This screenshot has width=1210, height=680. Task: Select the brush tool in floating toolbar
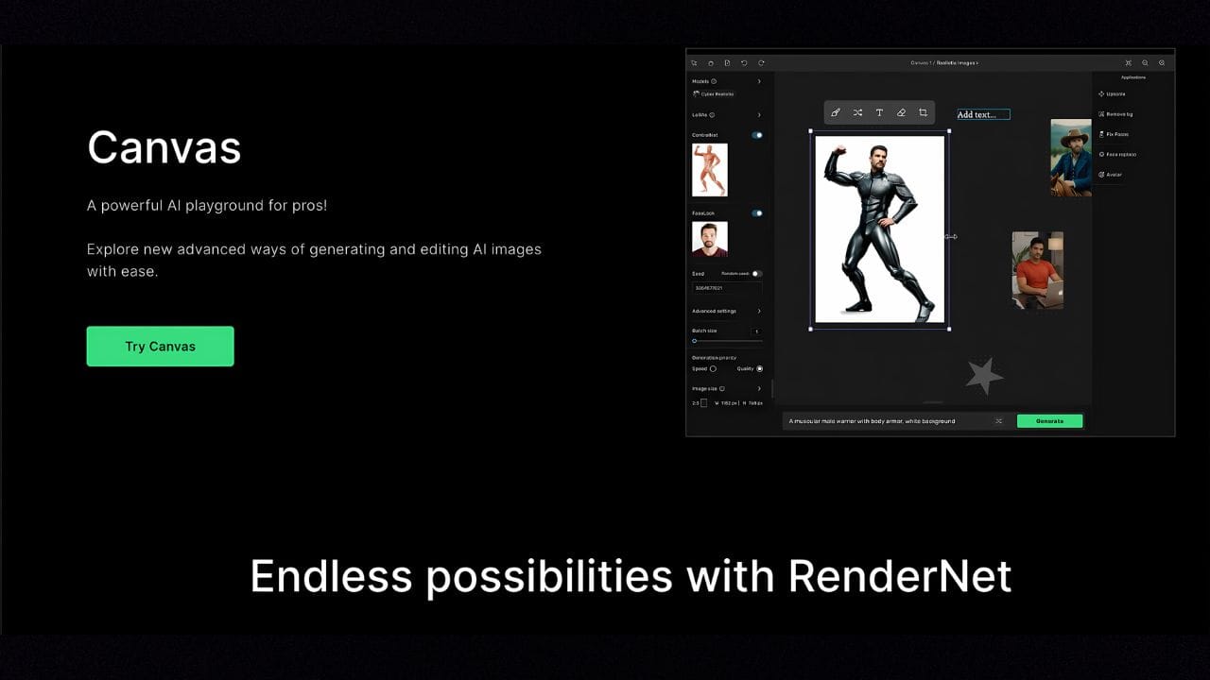click(x=836, y=112)
